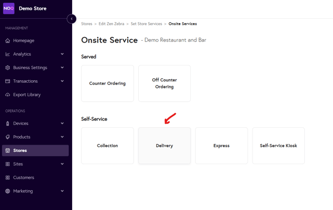Click the NOQ logo icon
333x210 pixels.
coord(9,8)
